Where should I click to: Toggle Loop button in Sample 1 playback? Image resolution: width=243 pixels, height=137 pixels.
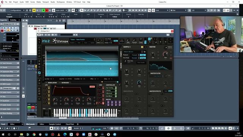[143, 55]
